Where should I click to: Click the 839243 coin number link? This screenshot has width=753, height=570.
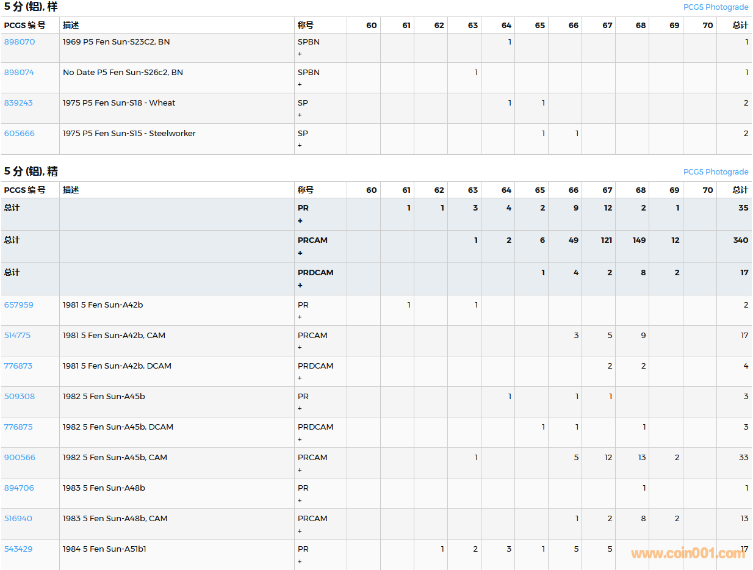pos(19,103)
